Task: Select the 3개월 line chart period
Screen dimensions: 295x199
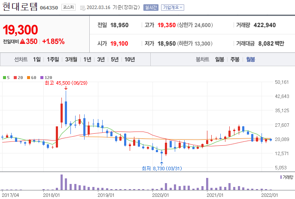Action: click(x=71, y=59)
